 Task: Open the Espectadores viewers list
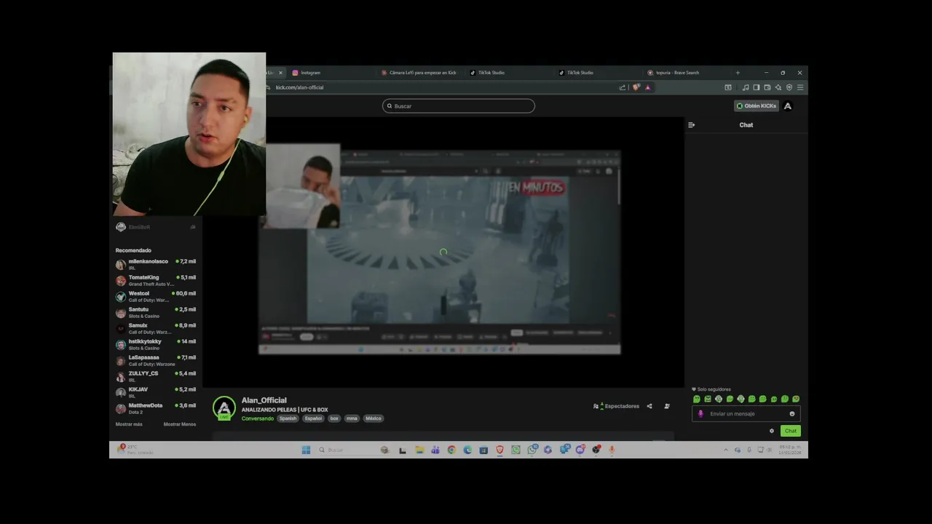click(x=617, y=406)
